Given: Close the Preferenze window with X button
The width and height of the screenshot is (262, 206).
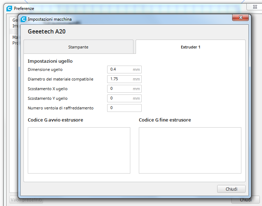Looking at the screenshot, I should (255, 7).
